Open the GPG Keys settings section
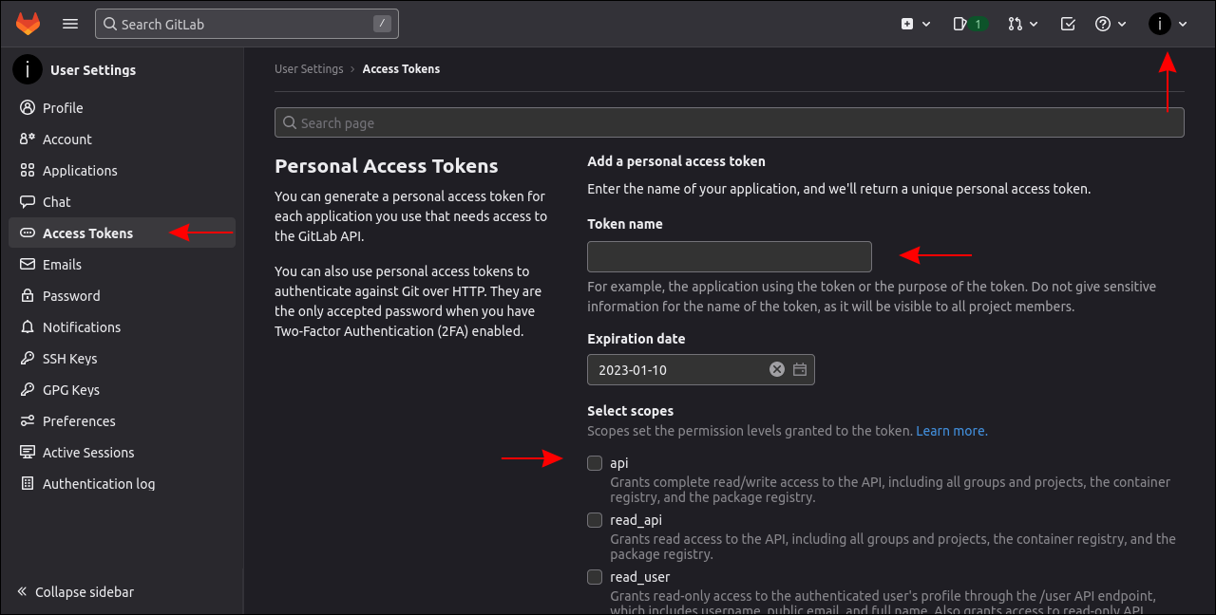The height and width of the screenshot is (615, 1216). [70, 389]
